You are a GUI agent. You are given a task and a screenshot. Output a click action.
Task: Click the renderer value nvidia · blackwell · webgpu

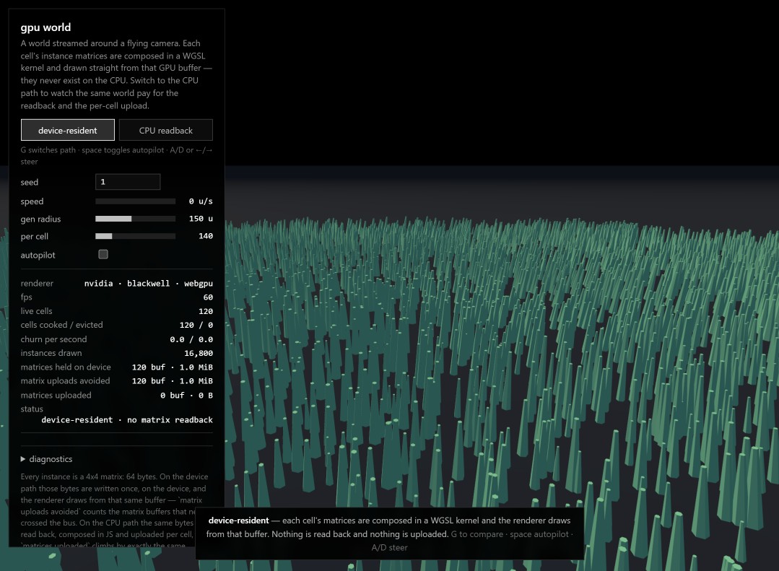(x=149, y=283)
